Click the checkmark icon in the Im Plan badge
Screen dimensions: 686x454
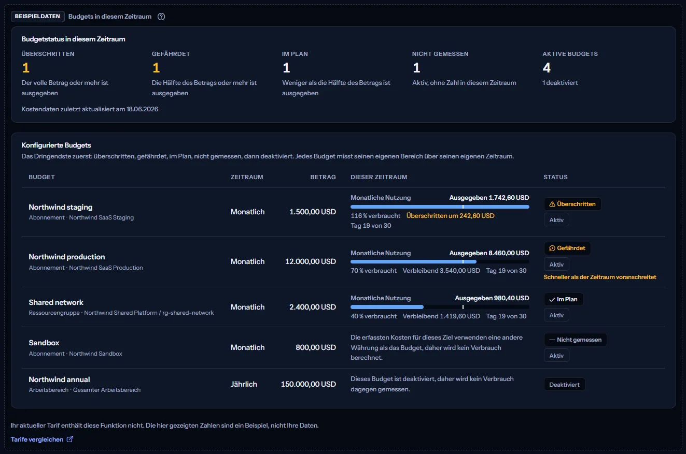pyautogui.click(x=552, y=299)
